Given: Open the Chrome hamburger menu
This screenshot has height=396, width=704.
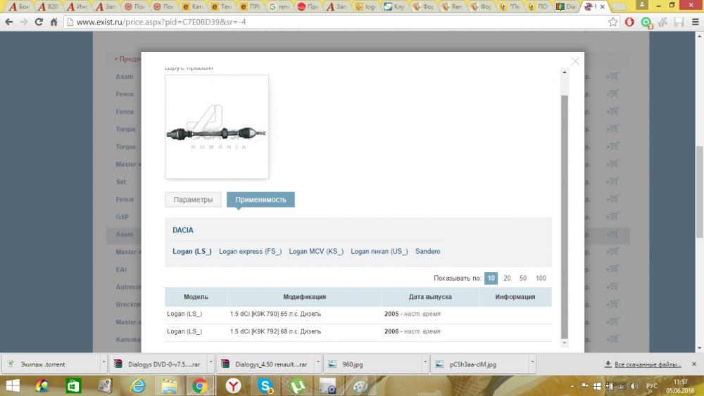Looking at the screenshot, I should pyautogui.click(x=695, y=22).
